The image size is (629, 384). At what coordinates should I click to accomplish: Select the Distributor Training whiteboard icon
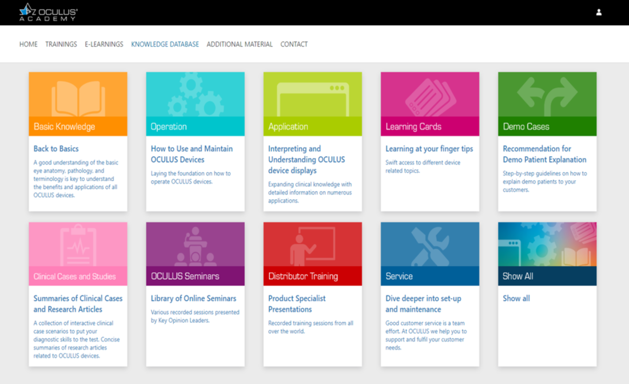pyautogui.click(x=312, y=246)
